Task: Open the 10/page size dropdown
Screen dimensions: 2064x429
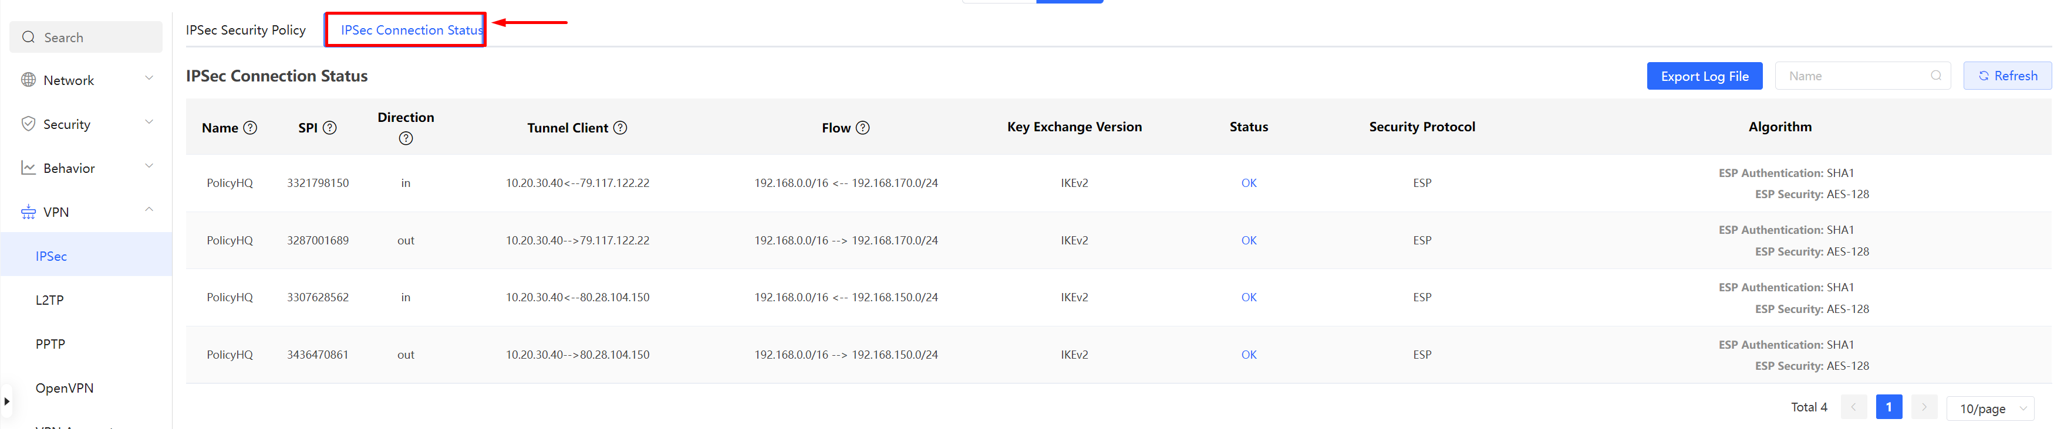Action: pyautogui.click(x=1990, y=408)
